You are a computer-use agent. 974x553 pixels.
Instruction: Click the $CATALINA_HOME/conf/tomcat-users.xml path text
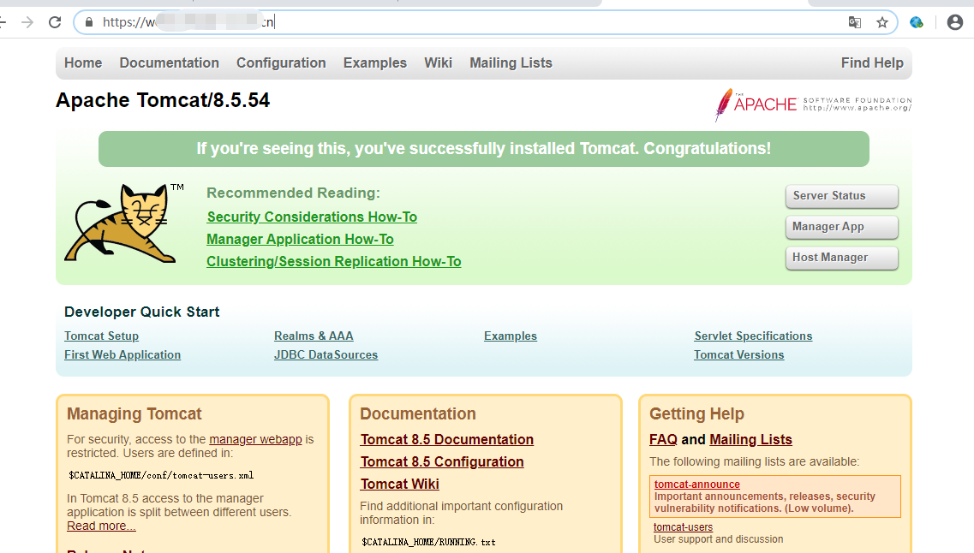point(161,475)
